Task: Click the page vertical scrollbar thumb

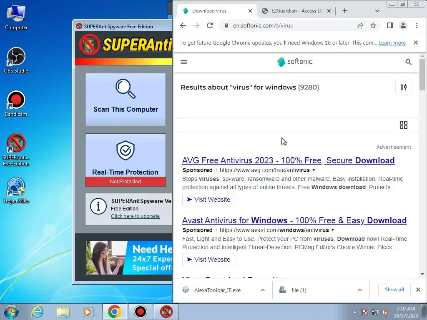Action: coord(422,75)
